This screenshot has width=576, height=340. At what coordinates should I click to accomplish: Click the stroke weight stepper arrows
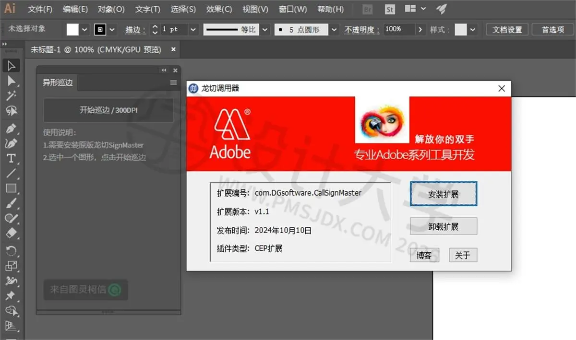pos(155,29)
